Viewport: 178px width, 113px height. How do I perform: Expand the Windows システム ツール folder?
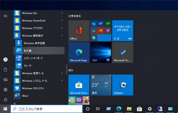39,81
